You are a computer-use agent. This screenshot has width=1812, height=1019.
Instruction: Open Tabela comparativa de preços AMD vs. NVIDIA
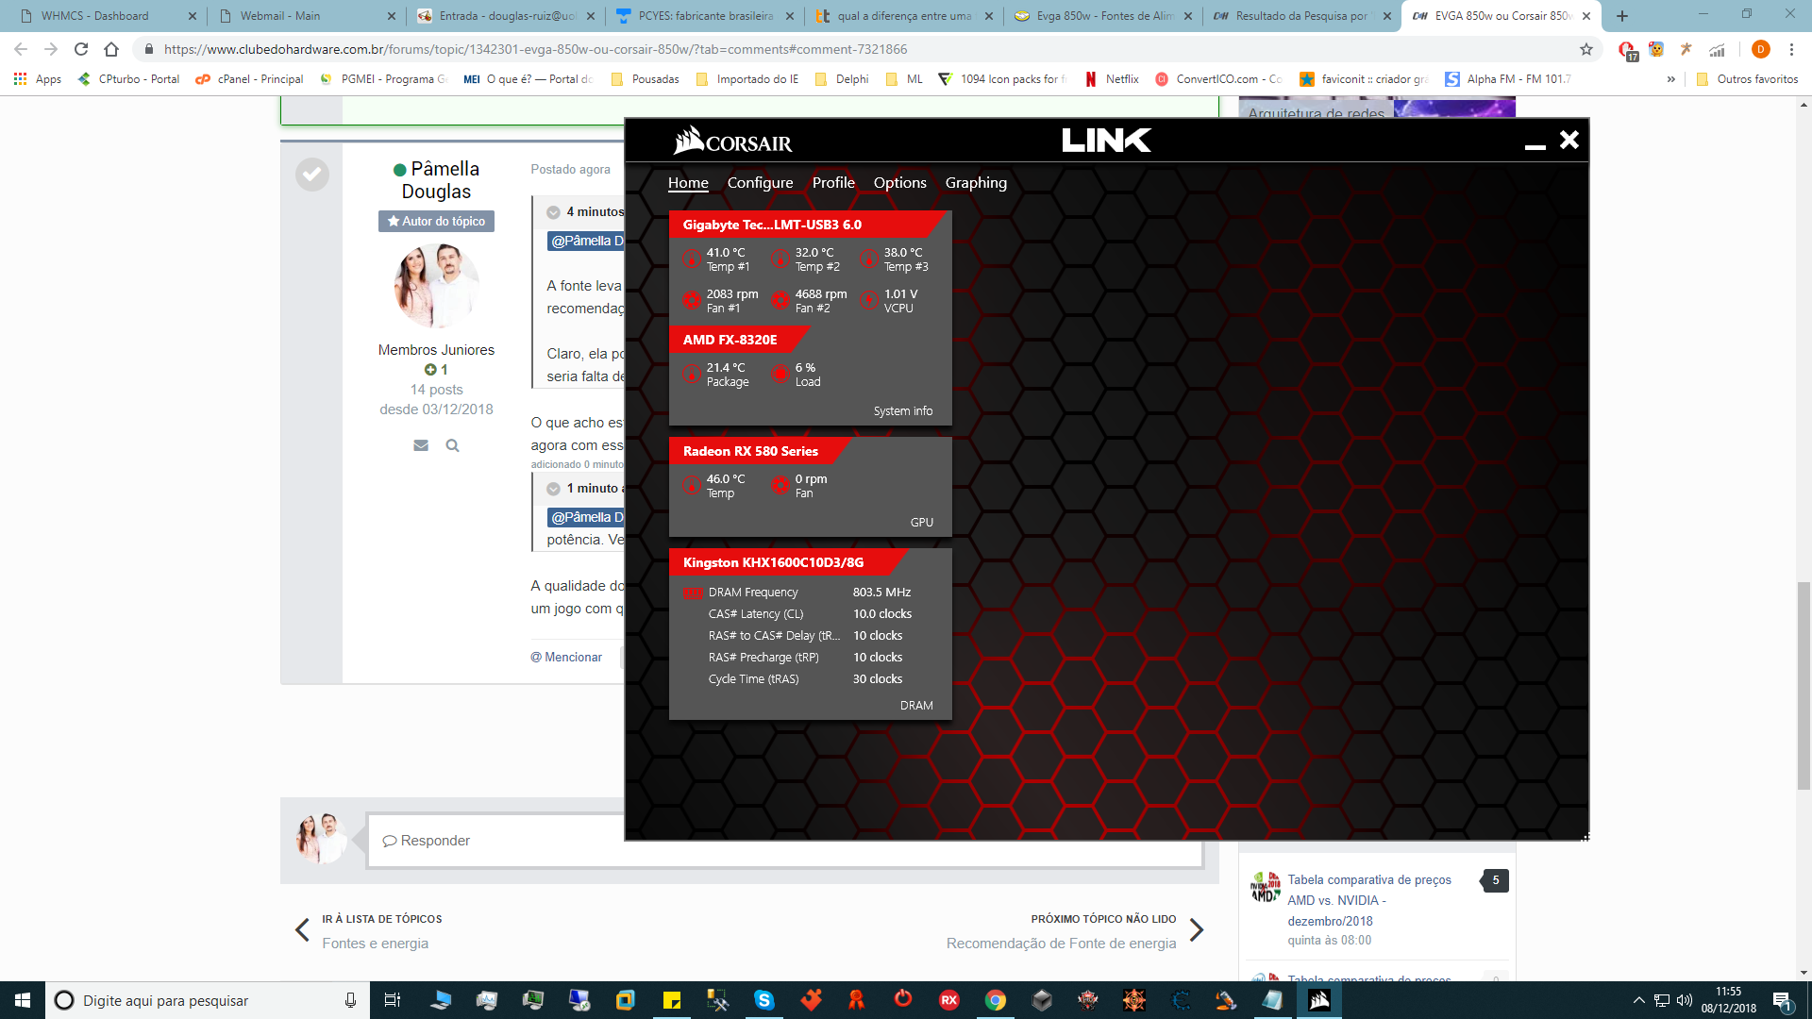[1369, 900]
